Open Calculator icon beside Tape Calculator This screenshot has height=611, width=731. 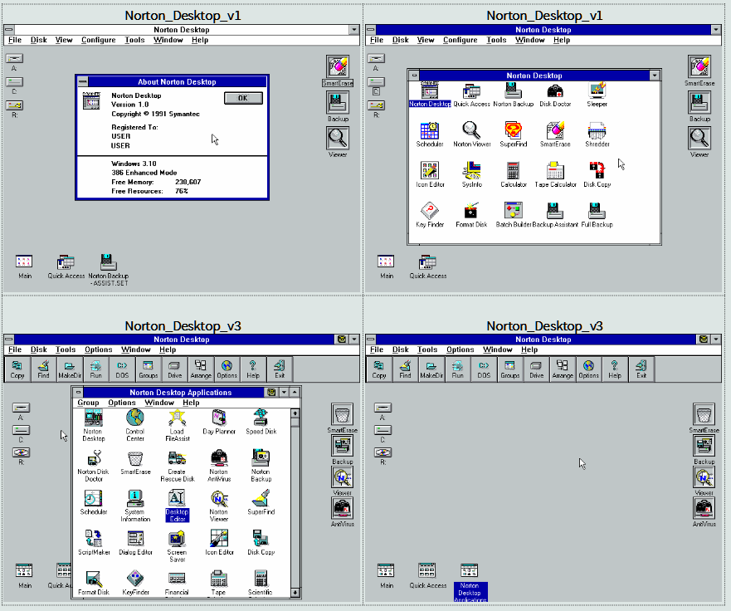[x=514, y=175]
